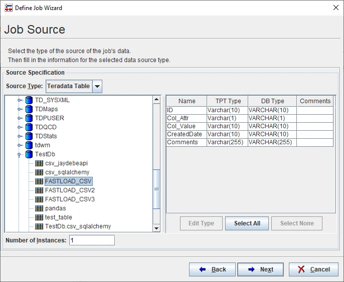This screenshot has width=344, height=282.
Task: Cancel the Define Job Wizard
Action: (x=313, y=269)
